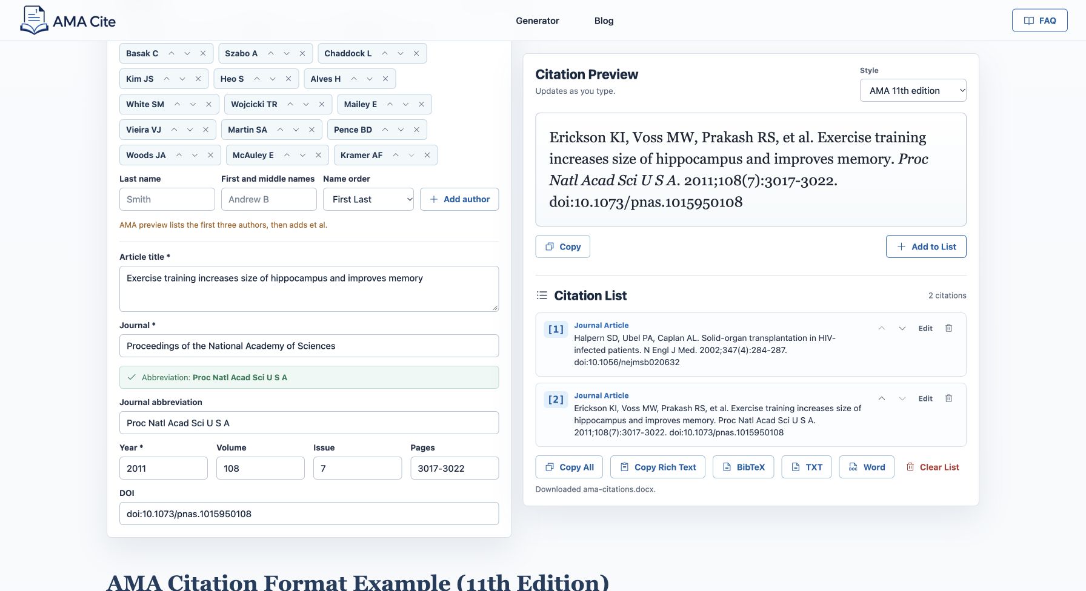
Task: Move author Vieira VJ down
Action: coord(190,130)
